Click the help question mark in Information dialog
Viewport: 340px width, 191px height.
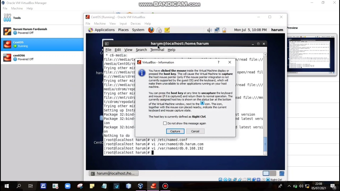pyautogui.click(x=219, y=62)
